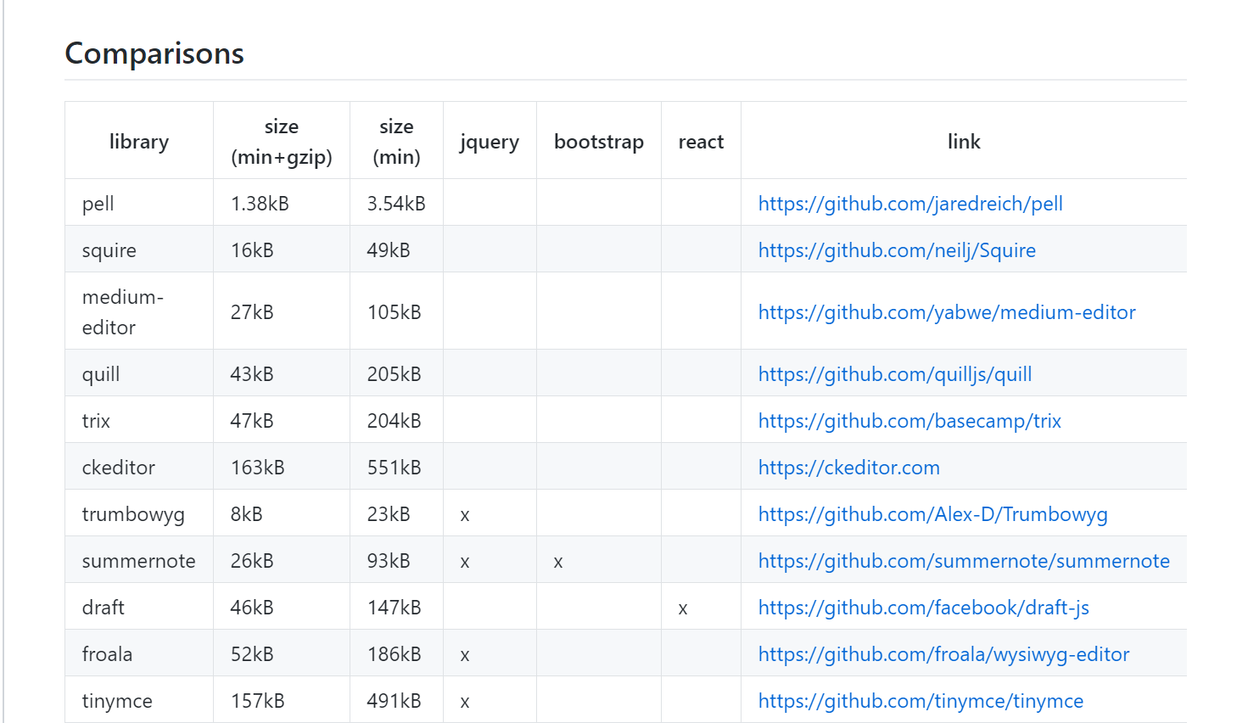Go to the ckeditor.com link
This screenshot has height=723, width=1248.
849,468
